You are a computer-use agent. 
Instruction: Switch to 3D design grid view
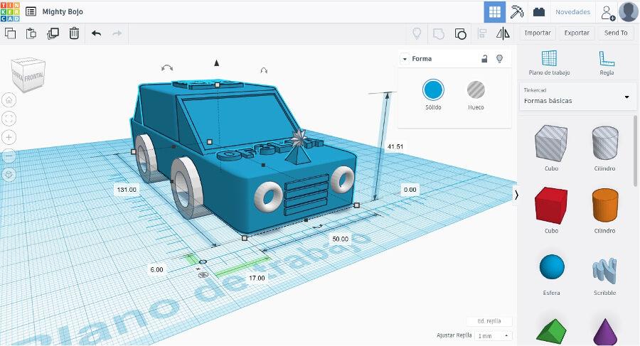494,11
